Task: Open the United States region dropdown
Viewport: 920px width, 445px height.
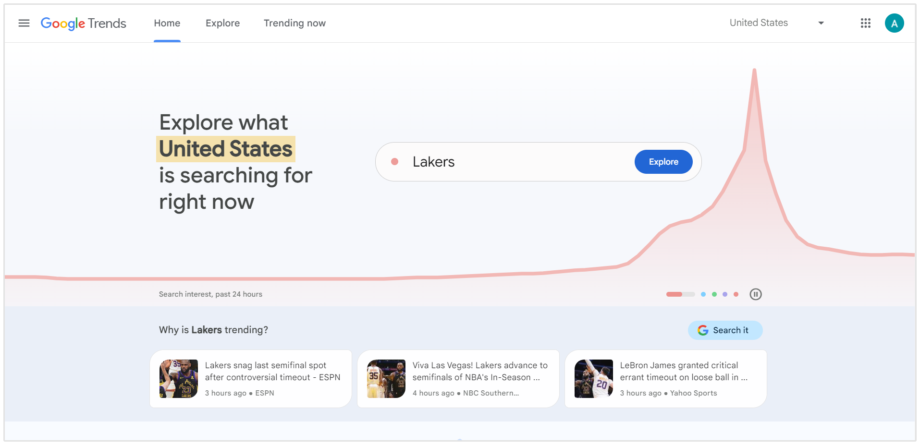Action: [759, 23]
